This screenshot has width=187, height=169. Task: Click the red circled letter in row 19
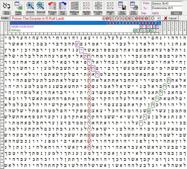tap(89, 147)
